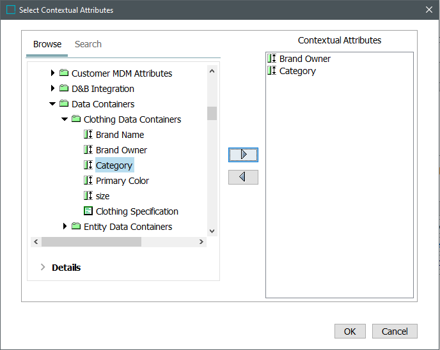Click the D&B Integration folder icon

tap(64, 89)
